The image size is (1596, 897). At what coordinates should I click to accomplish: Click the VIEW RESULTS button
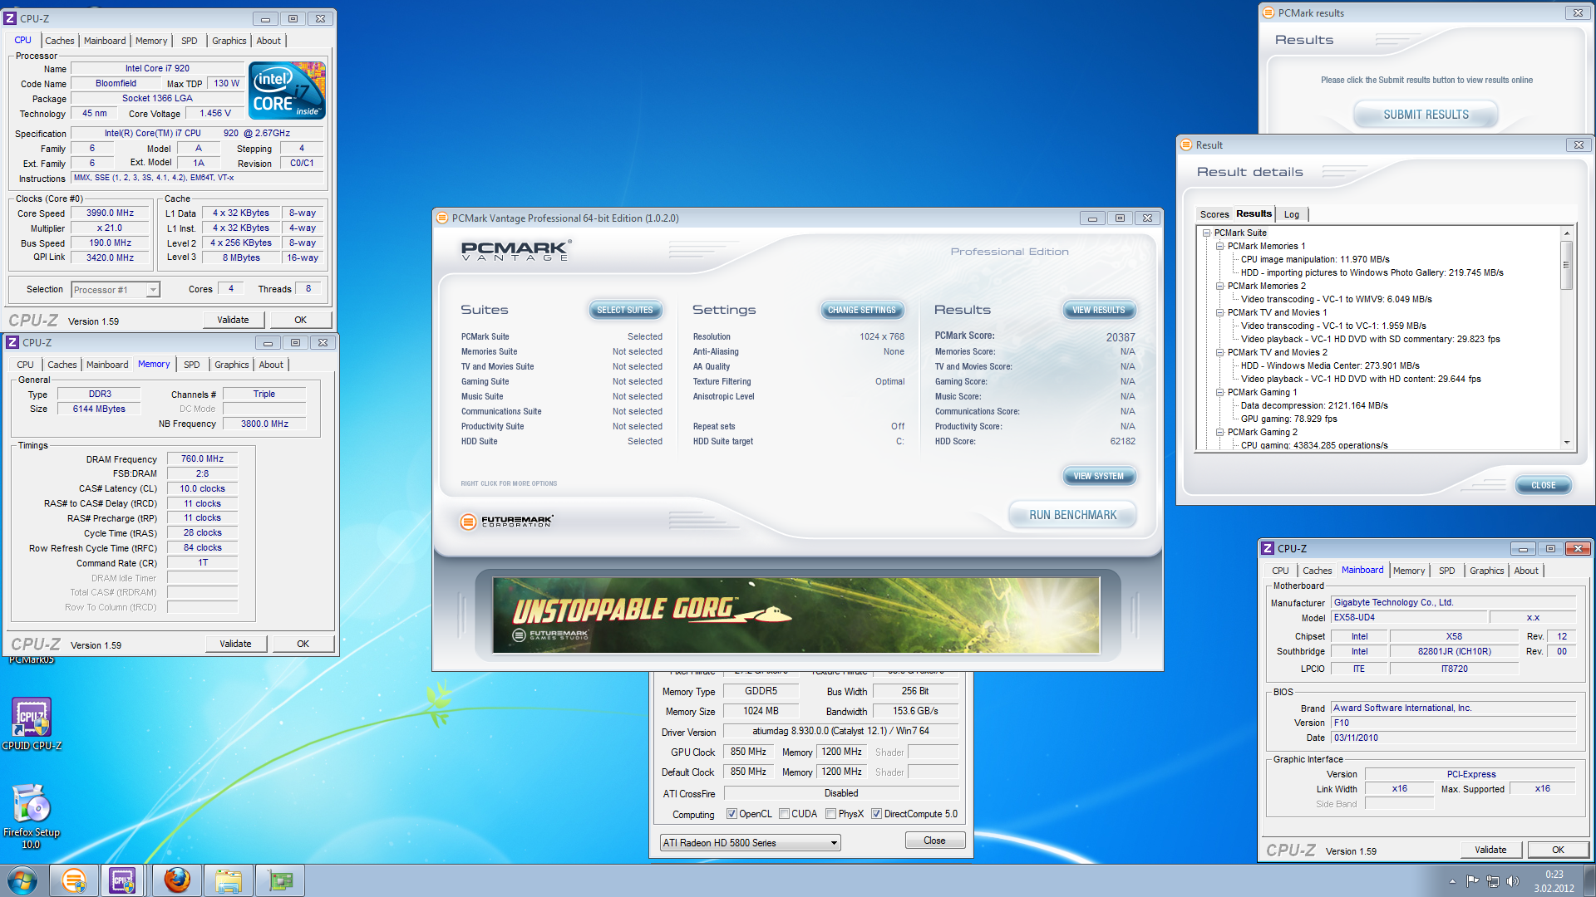tap(1099, 310)
